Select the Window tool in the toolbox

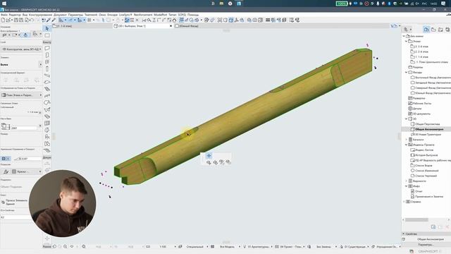coord(47,62)
